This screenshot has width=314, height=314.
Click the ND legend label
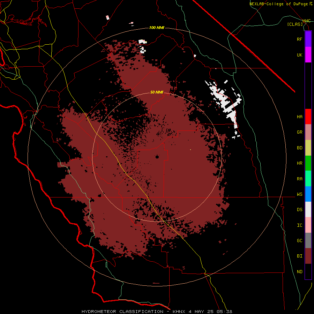coord(300,272)
